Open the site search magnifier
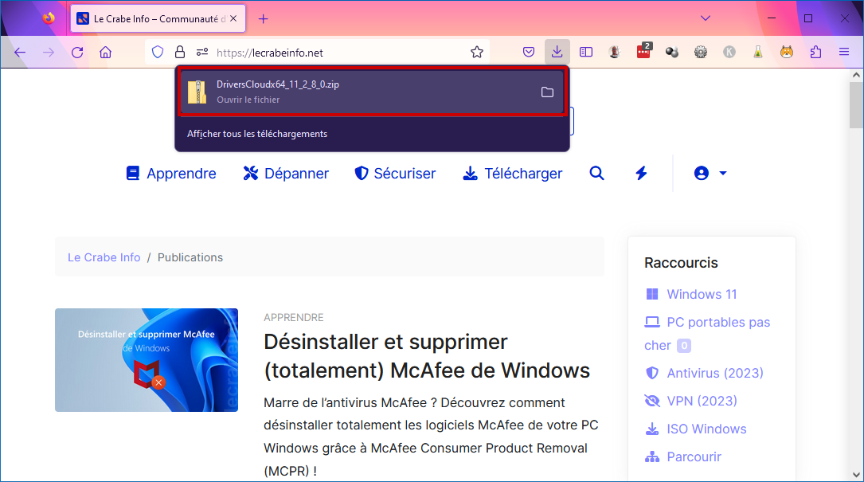 596,173
